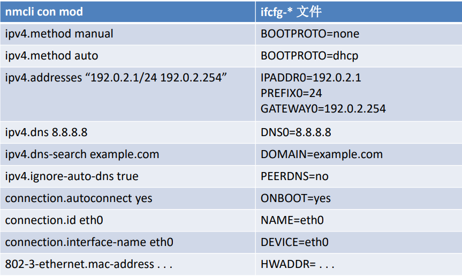Click the 'ONBOOT=yes' cell

tap(359, 198)
